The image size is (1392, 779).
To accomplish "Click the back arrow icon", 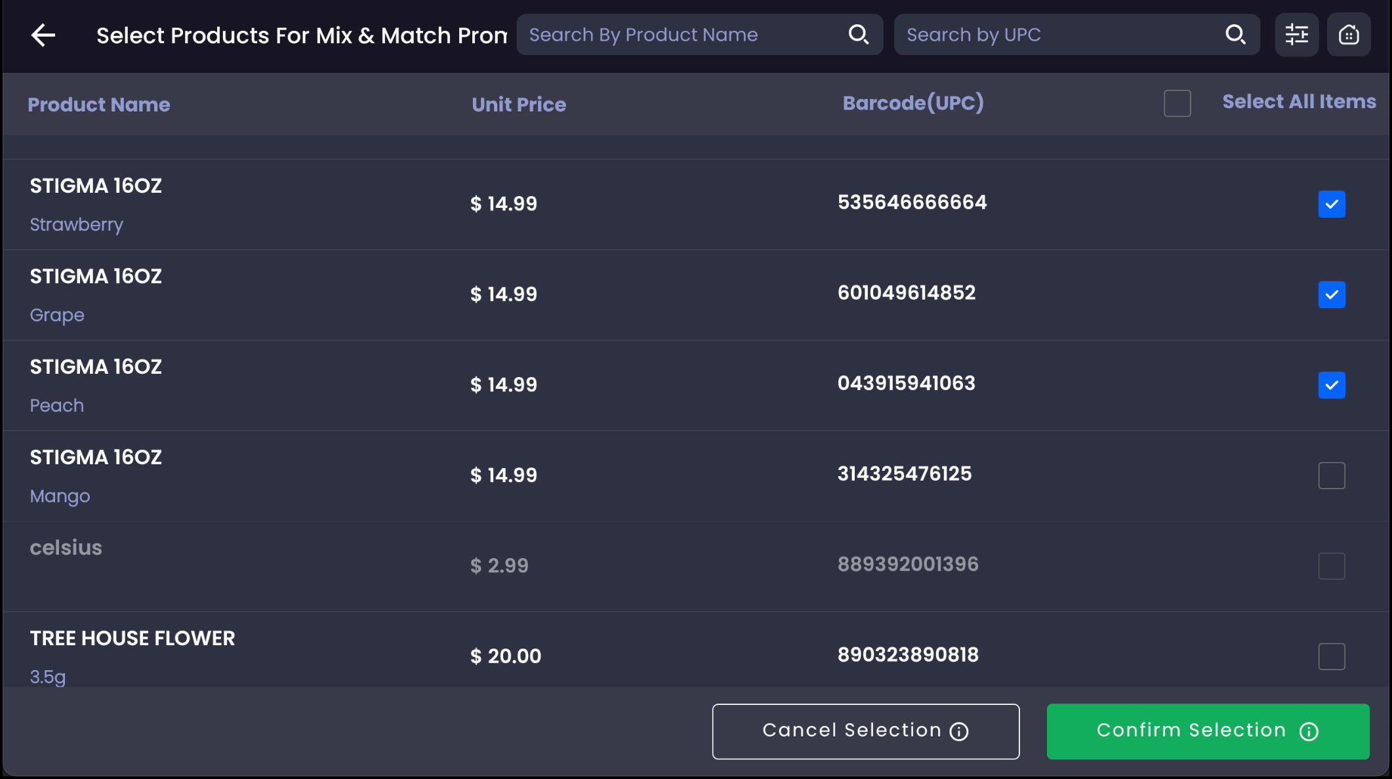I will (x=43, y=35).
